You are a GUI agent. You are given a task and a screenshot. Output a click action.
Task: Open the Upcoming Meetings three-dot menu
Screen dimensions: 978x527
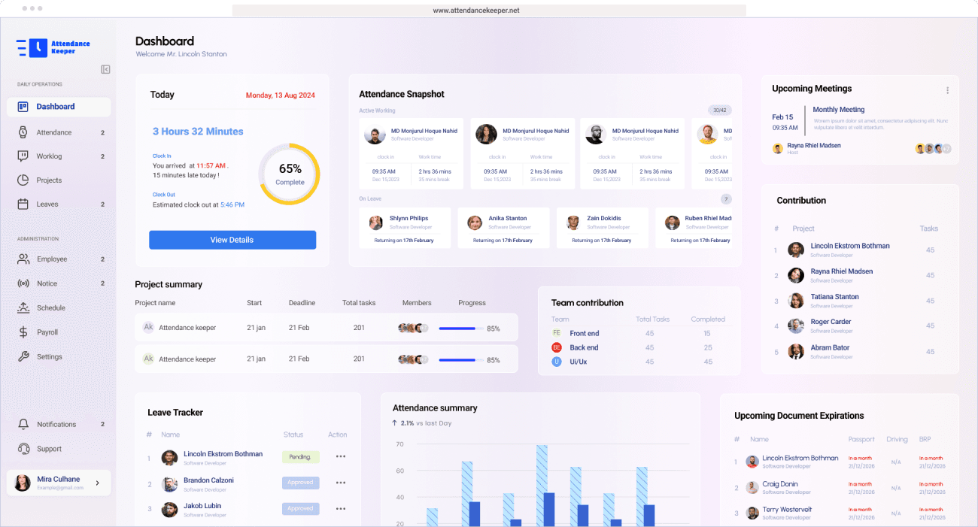coord(947,90)
